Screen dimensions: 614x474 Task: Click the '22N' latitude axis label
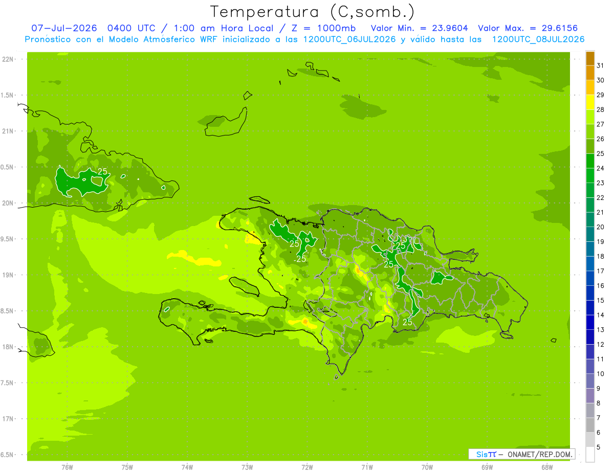(x=8, y=59)
